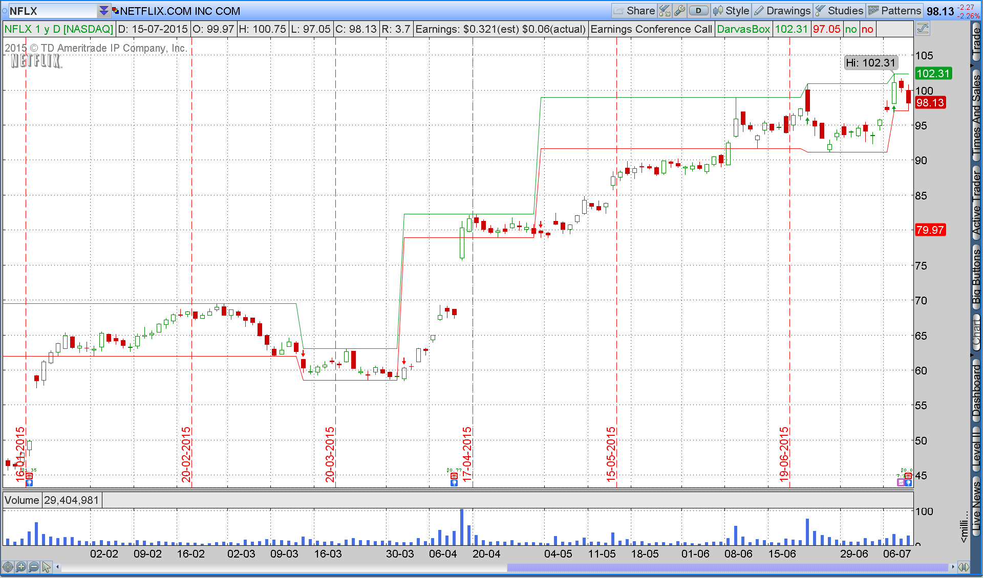Click the zoom in magnifier icon

click(20, 567)
